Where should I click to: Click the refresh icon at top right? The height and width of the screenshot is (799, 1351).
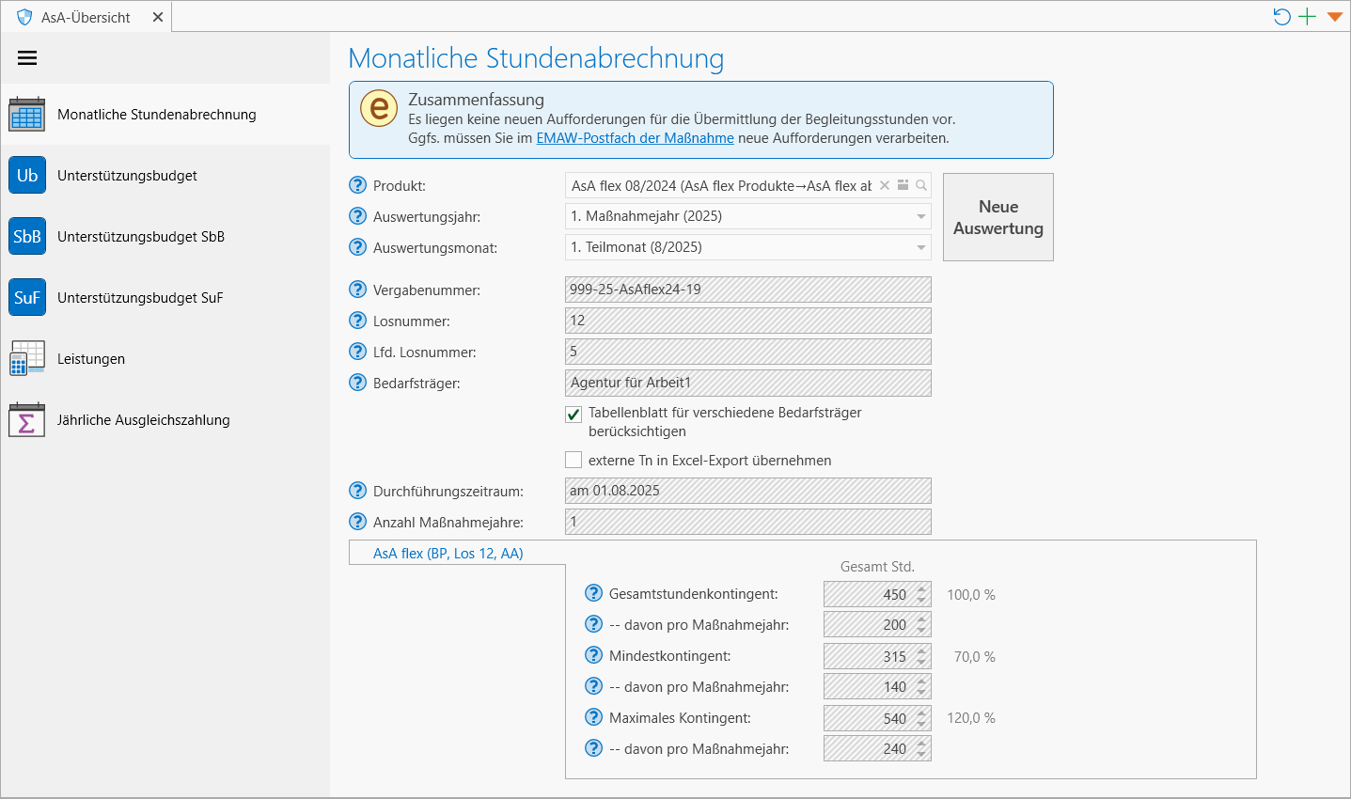(1281, 17)
